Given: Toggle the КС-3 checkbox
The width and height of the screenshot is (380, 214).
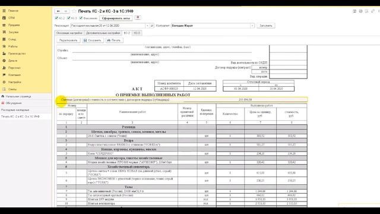Looking at the screenshot, I should pyautogui.click(x=69, y=18).
